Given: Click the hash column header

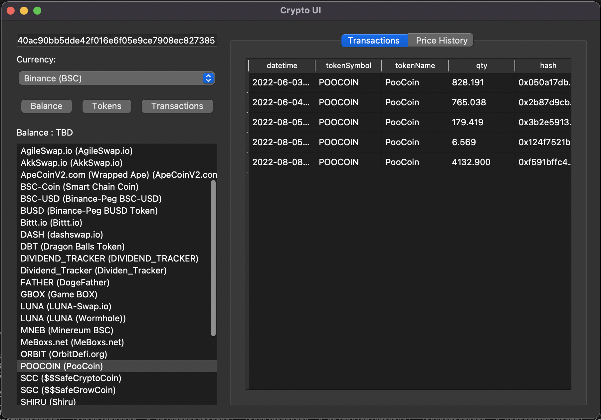Looking at the screenshot, I should 543,65.
